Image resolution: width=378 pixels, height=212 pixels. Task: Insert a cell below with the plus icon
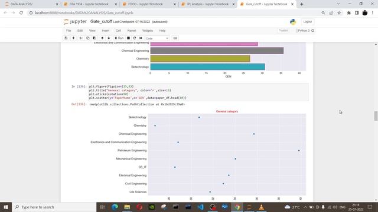(x=73, y=38)
